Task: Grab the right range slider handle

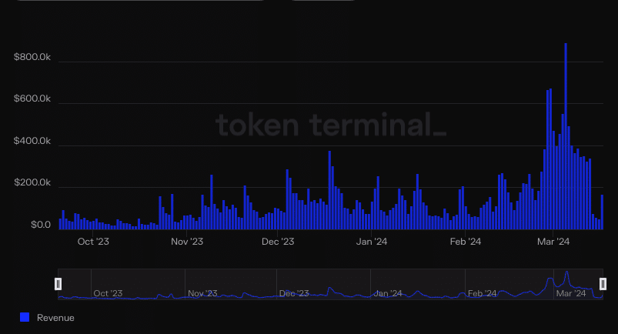Action: [603, 284]
